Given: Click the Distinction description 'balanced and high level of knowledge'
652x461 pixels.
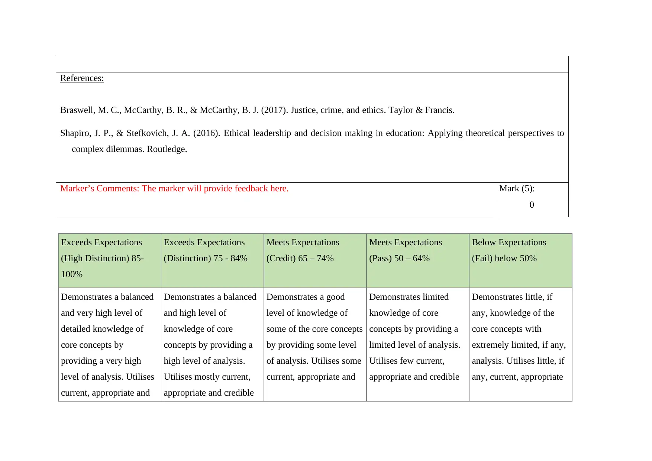Looking at the screenshot, I should point(212,344).
